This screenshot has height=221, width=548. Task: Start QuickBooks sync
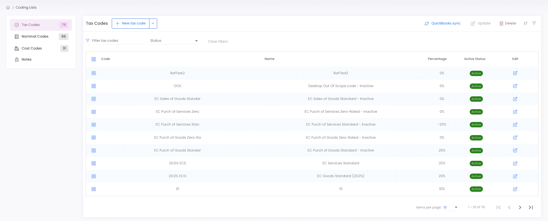tap(443, 23)
